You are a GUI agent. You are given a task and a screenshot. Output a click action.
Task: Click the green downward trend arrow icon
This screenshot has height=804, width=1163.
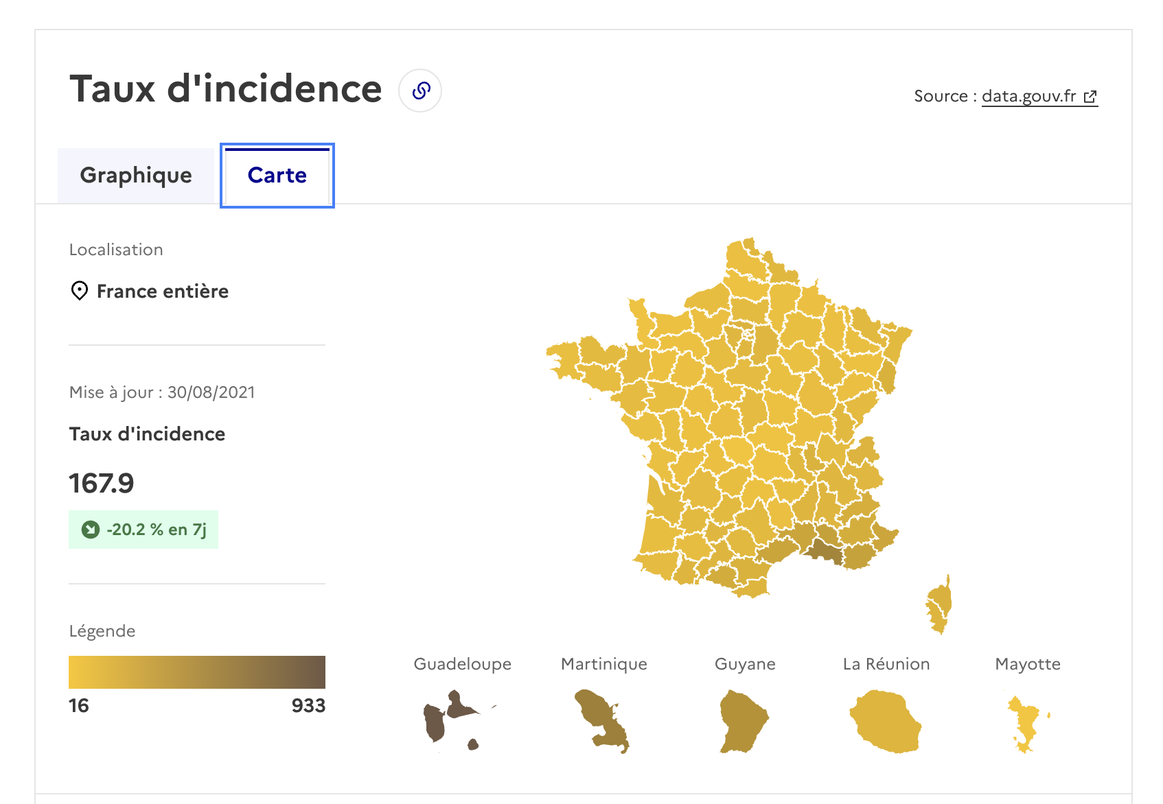click(91, 530)
